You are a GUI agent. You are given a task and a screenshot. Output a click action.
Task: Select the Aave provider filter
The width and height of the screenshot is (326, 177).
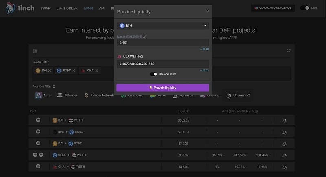point(43,95)
